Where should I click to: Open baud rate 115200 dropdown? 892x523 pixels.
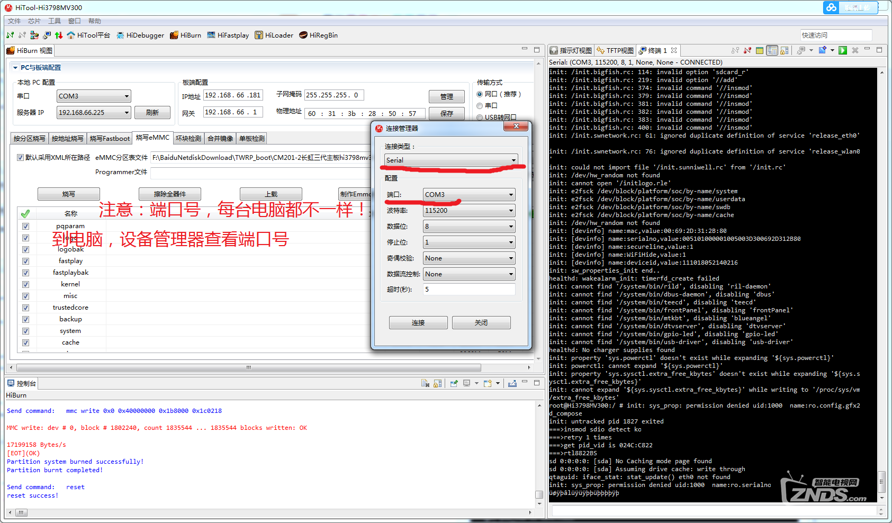(469, 210)
